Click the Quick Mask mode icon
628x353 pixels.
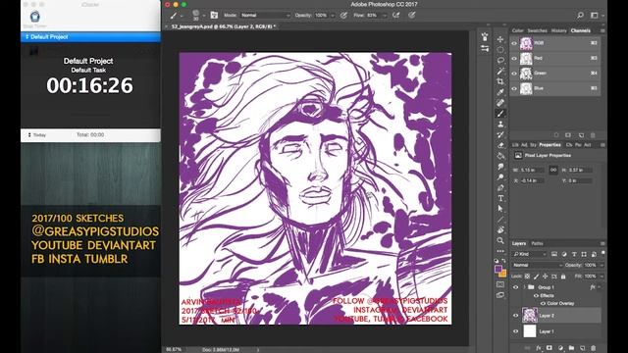pyautogui.click(x=500, y=284)
